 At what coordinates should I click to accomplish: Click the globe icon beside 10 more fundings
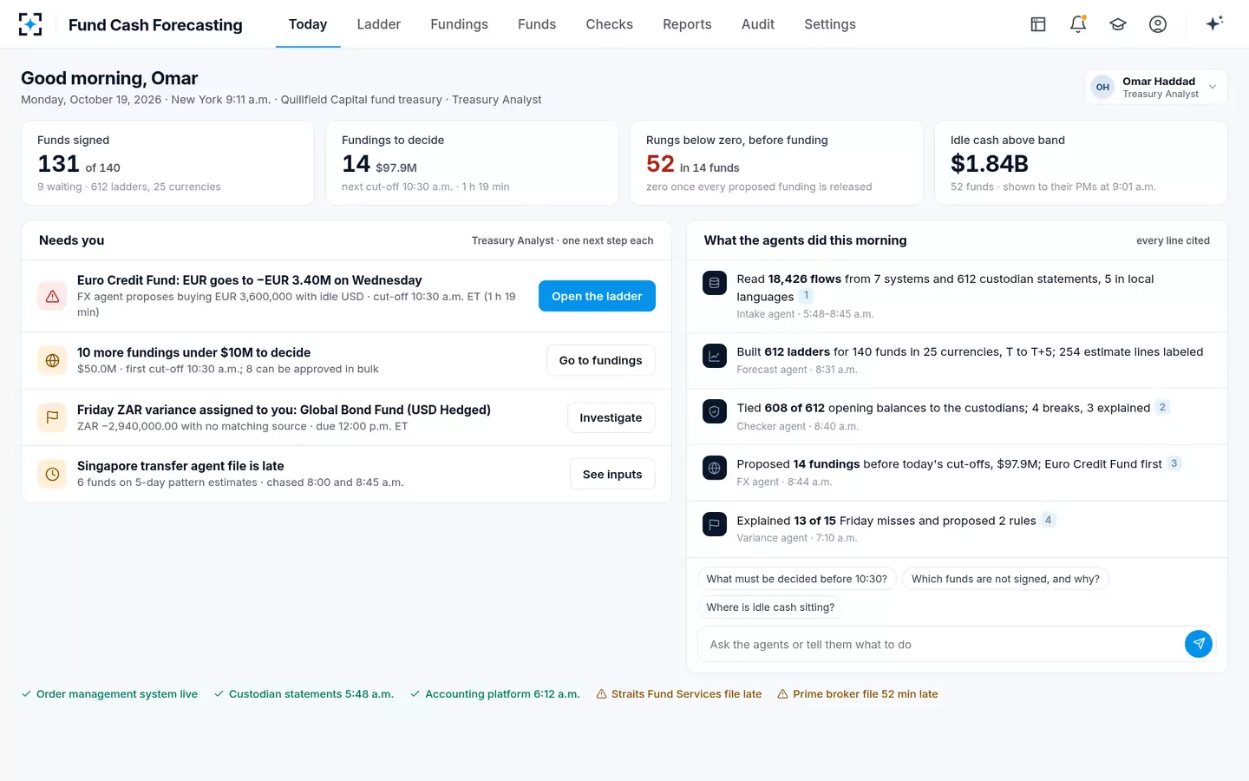pos(52,360)
